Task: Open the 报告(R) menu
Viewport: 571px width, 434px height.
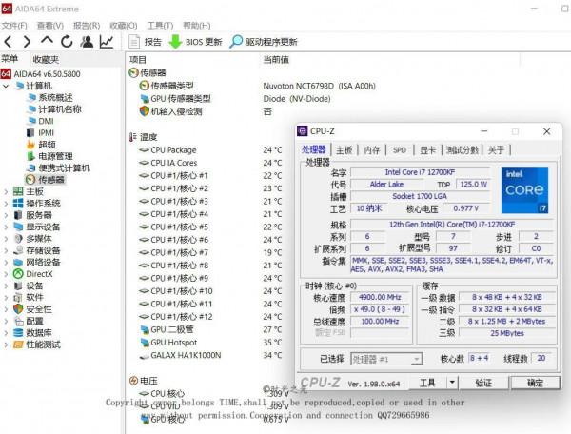Action: click(x=87, y=26)
